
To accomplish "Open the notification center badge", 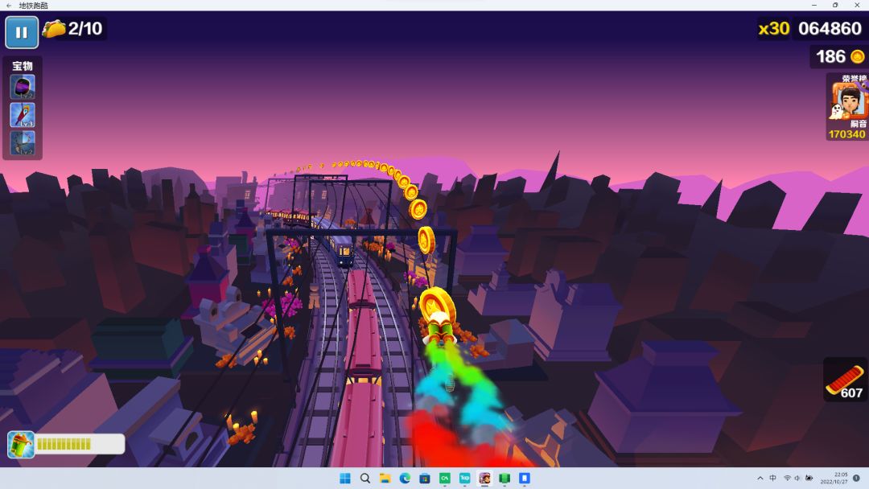I will point(856,478).
